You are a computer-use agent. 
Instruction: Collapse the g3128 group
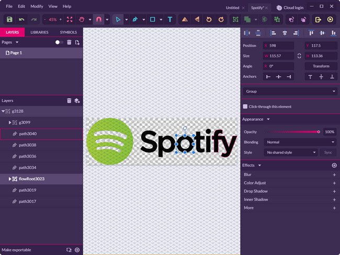coord(3,111)
